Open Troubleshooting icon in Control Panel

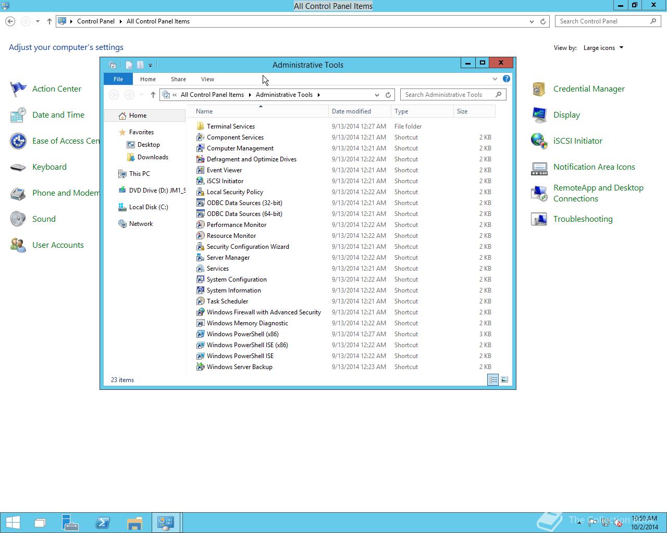[539, 219]
